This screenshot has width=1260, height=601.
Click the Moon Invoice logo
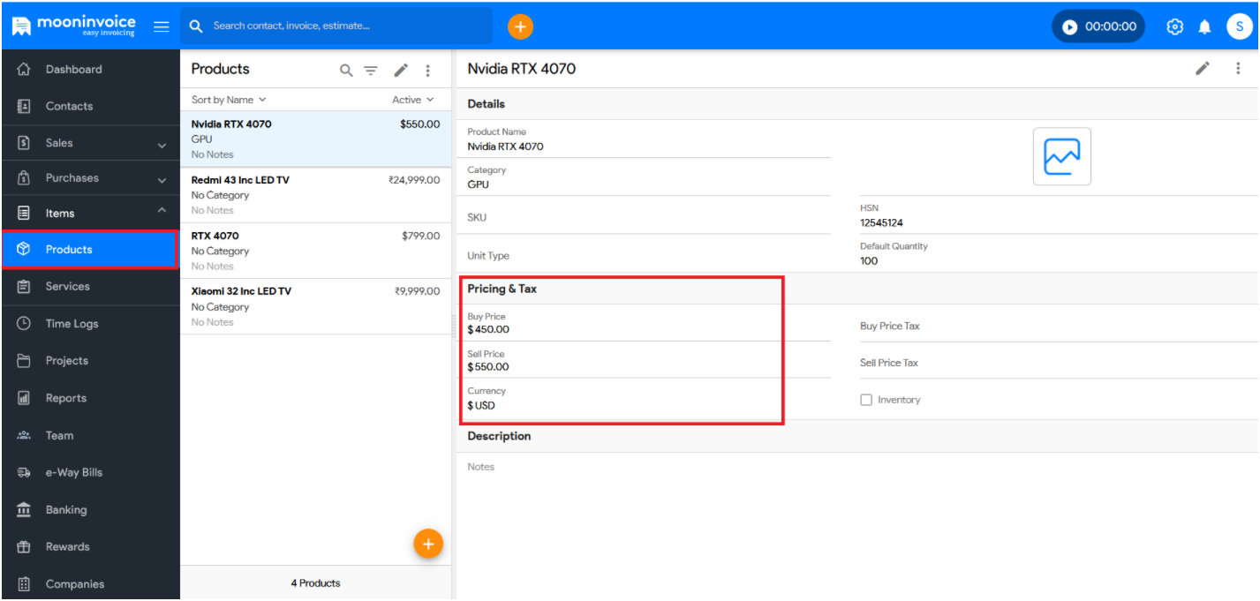pos(73,26)
